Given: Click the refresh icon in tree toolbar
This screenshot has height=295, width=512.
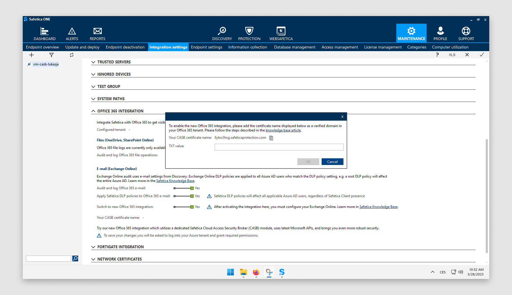Looking at the screenshot, I should [x=72, y=55].
